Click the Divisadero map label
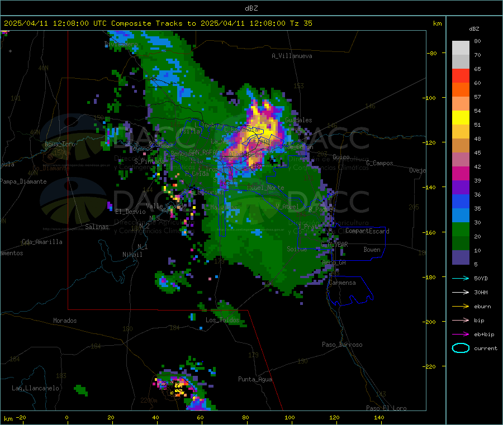 (121, 44)
